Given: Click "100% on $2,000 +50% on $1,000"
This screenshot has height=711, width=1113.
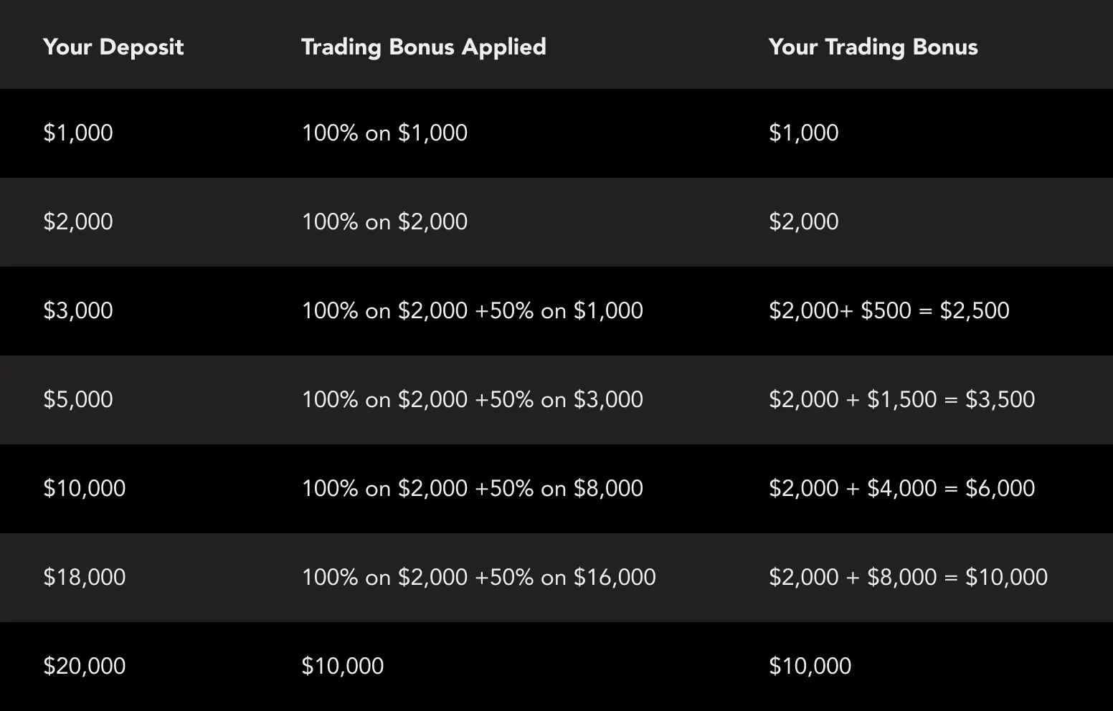Looking at the screenshot, I should pos(472,310).
